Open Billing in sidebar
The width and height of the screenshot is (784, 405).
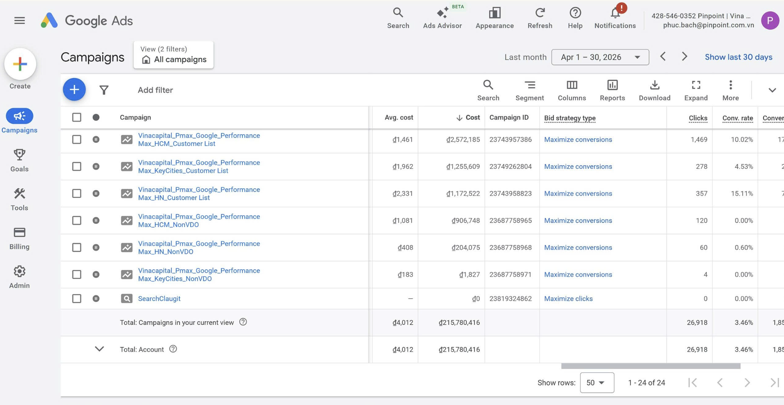tap(19, 238)
